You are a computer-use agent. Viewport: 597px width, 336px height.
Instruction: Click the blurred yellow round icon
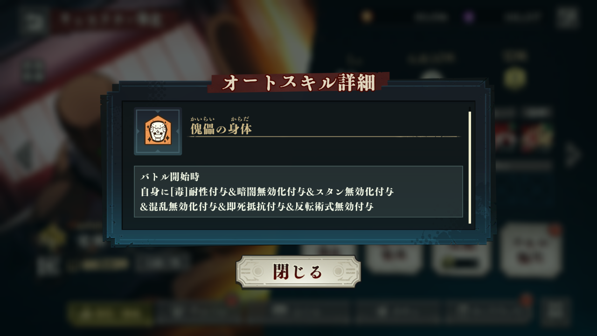[x=514, y=78]
